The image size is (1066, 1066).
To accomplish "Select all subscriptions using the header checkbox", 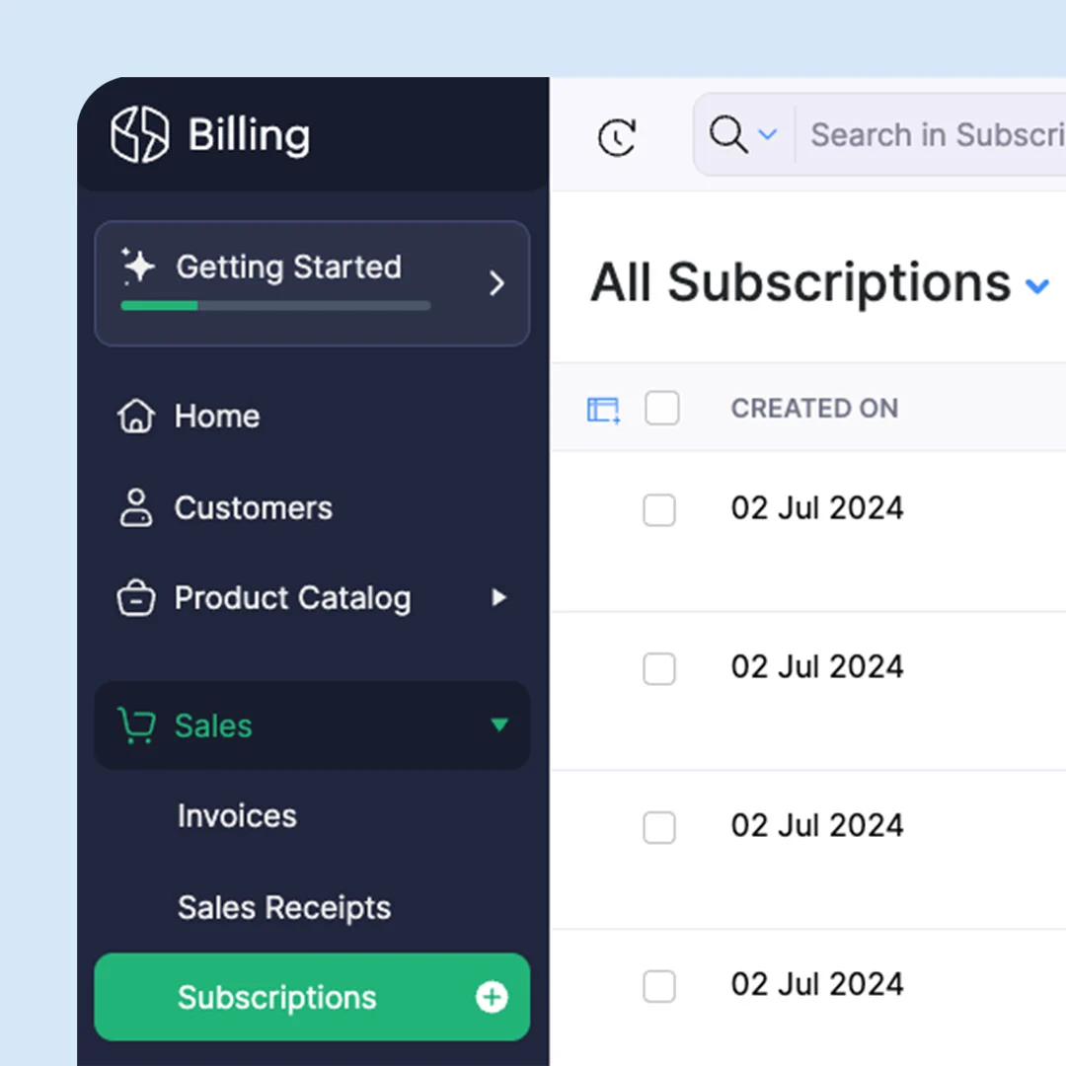I will point(659,408).
